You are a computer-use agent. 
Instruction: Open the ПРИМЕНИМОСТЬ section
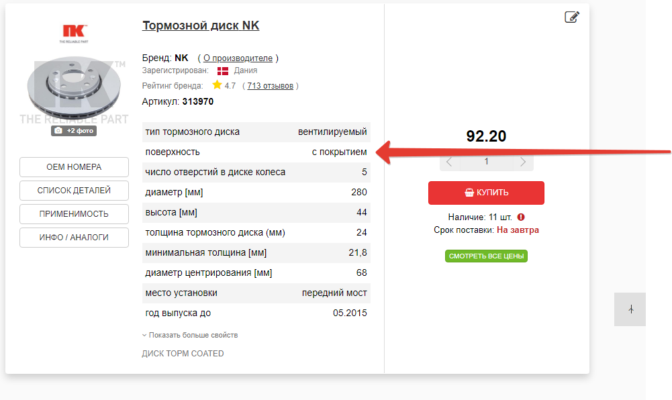(x=74, y=214)
